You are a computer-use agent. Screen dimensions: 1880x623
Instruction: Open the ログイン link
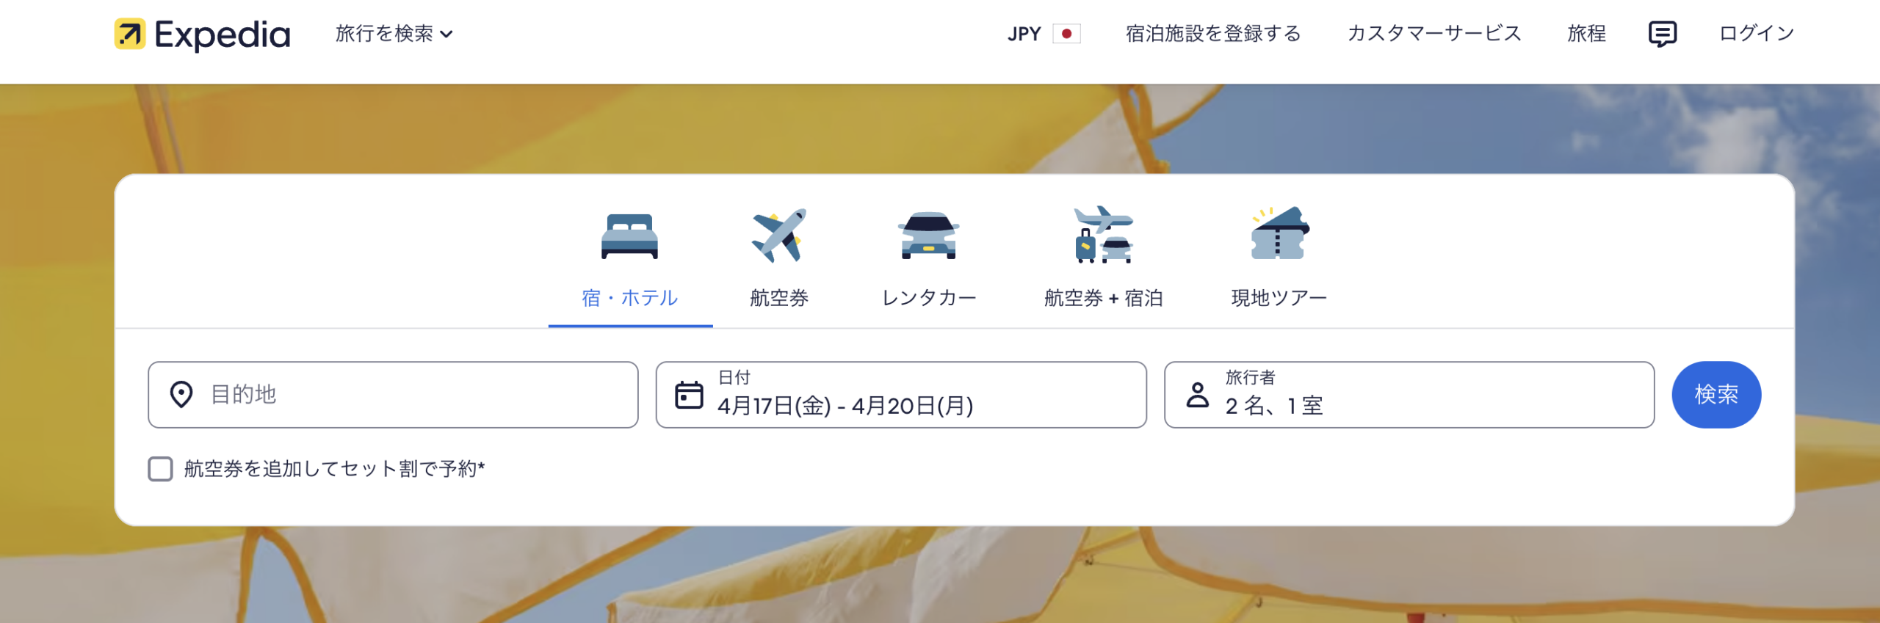point(1757,34)
